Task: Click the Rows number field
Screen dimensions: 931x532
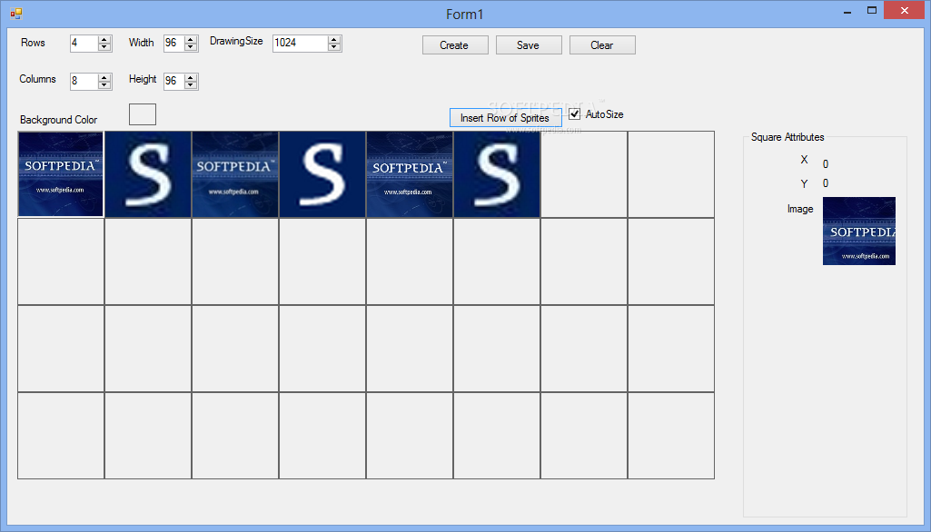Action: click(x=84, y=44)
